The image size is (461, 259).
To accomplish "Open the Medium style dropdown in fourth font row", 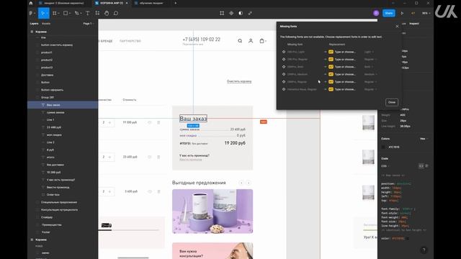I will click(x=370, y=74).
